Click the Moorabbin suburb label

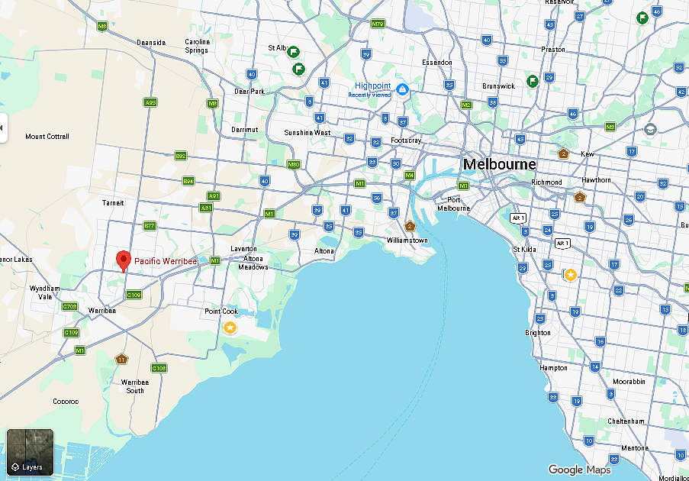coord(629,382)
